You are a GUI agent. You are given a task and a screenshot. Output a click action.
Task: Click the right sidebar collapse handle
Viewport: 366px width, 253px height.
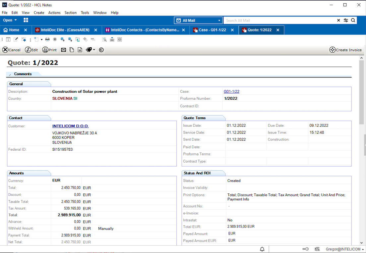365,145
